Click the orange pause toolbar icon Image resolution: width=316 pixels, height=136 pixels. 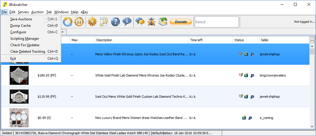point(79,22)
